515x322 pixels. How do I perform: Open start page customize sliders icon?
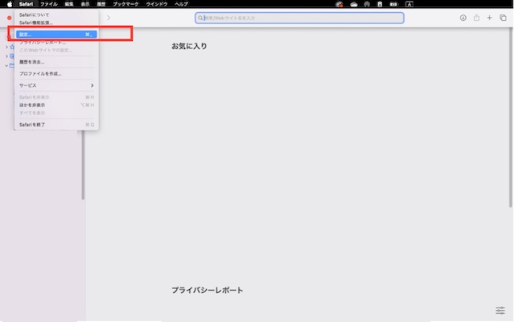tap(500, 310)
